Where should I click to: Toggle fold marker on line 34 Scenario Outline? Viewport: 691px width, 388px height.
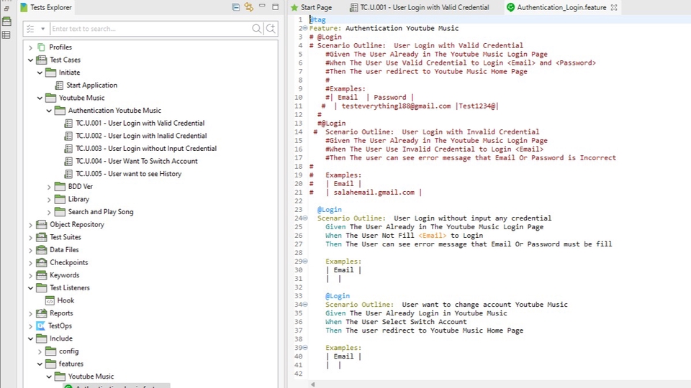305,305
